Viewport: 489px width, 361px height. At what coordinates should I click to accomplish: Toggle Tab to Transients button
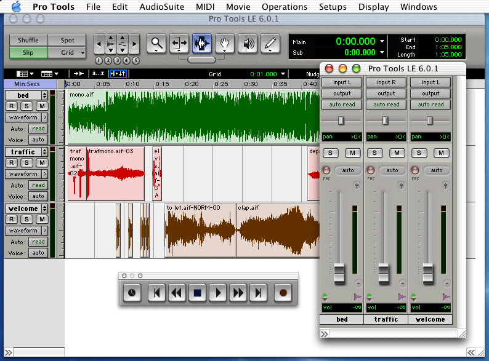[79, 74]
